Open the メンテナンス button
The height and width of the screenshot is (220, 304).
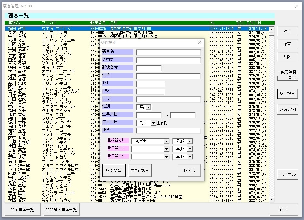287,174
